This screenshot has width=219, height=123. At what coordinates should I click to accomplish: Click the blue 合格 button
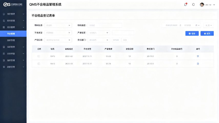click(x=192, y=33)
